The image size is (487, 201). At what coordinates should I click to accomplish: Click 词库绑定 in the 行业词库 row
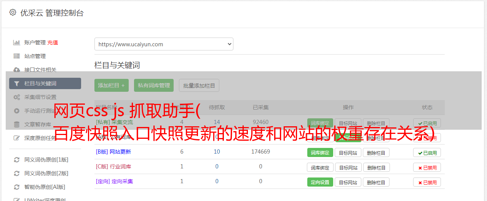[320, 167]
